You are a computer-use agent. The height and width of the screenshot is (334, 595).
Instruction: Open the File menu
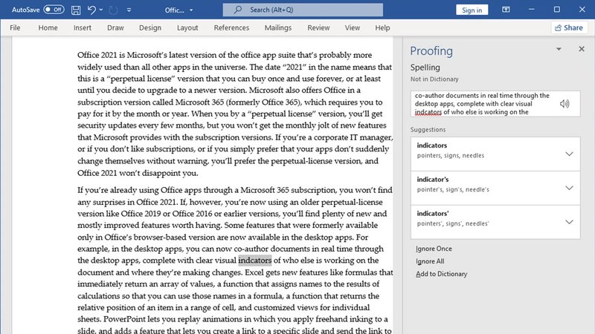click(x=15, y=27)
